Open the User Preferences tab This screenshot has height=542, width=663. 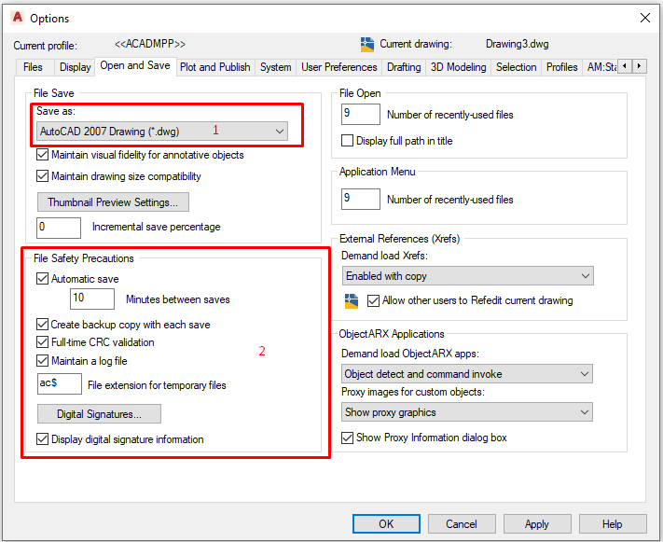point(338,67)
